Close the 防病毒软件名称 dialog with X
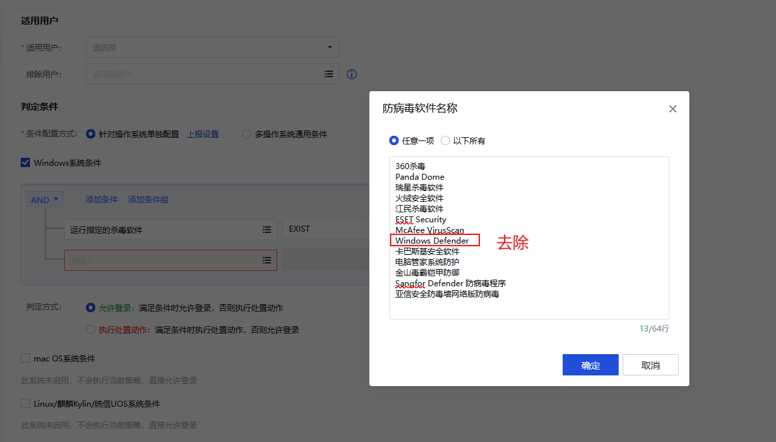 pos(673,109)
